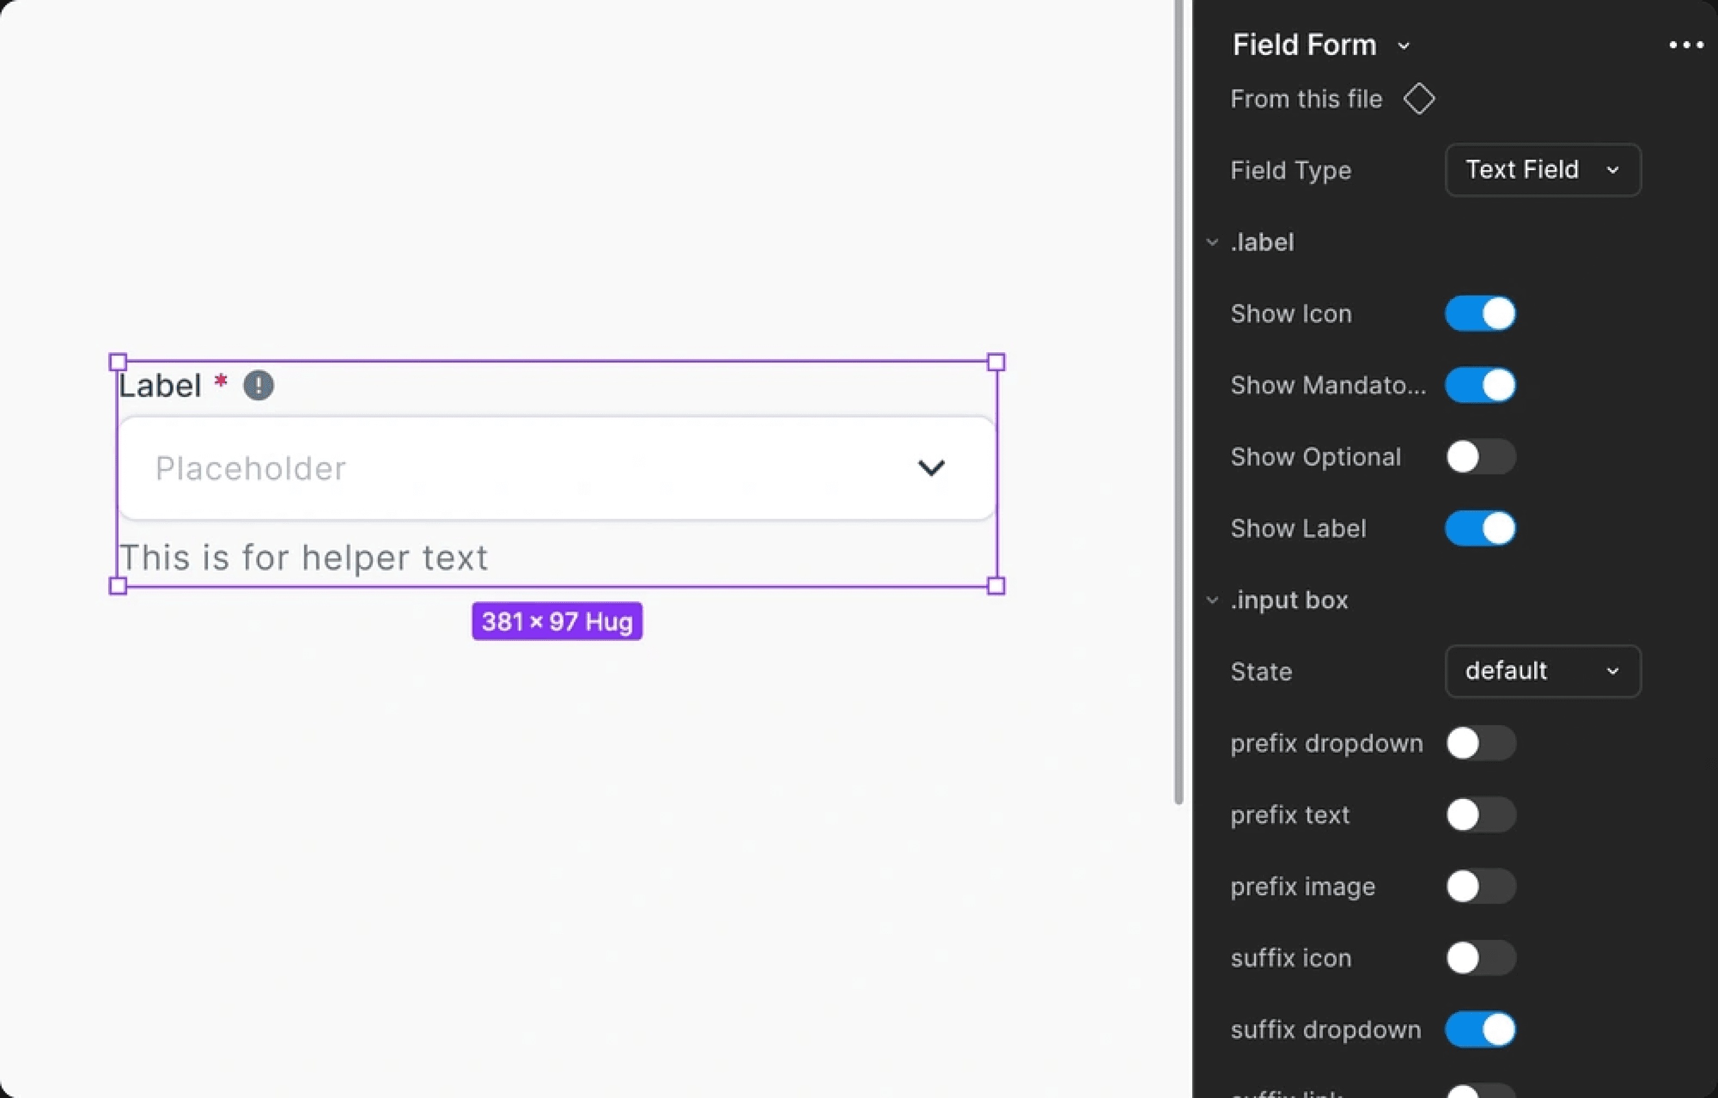Turn off Show Mandatory toggle
The height and width of the screenshot is (1098, 1718).
(1480, 385)
